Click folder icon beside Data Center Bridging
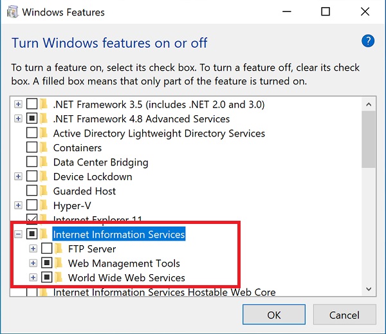Viewport: 386px width, 334px height. click(x=44, y=162)
